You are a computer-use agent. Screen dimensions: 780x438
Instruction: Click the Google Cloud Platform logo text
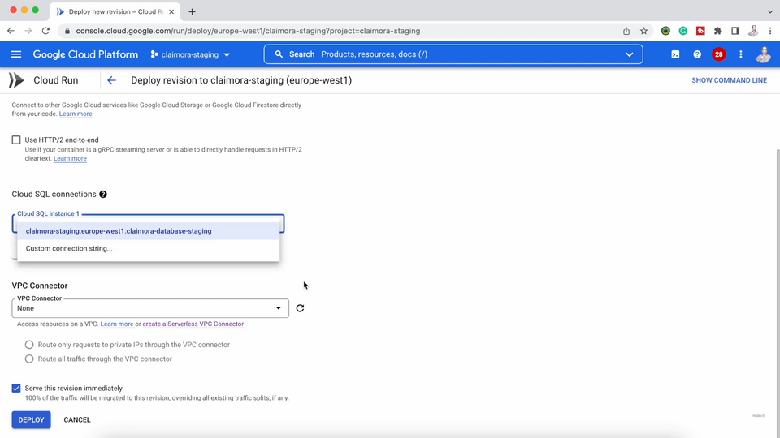[x=85, y=54]
